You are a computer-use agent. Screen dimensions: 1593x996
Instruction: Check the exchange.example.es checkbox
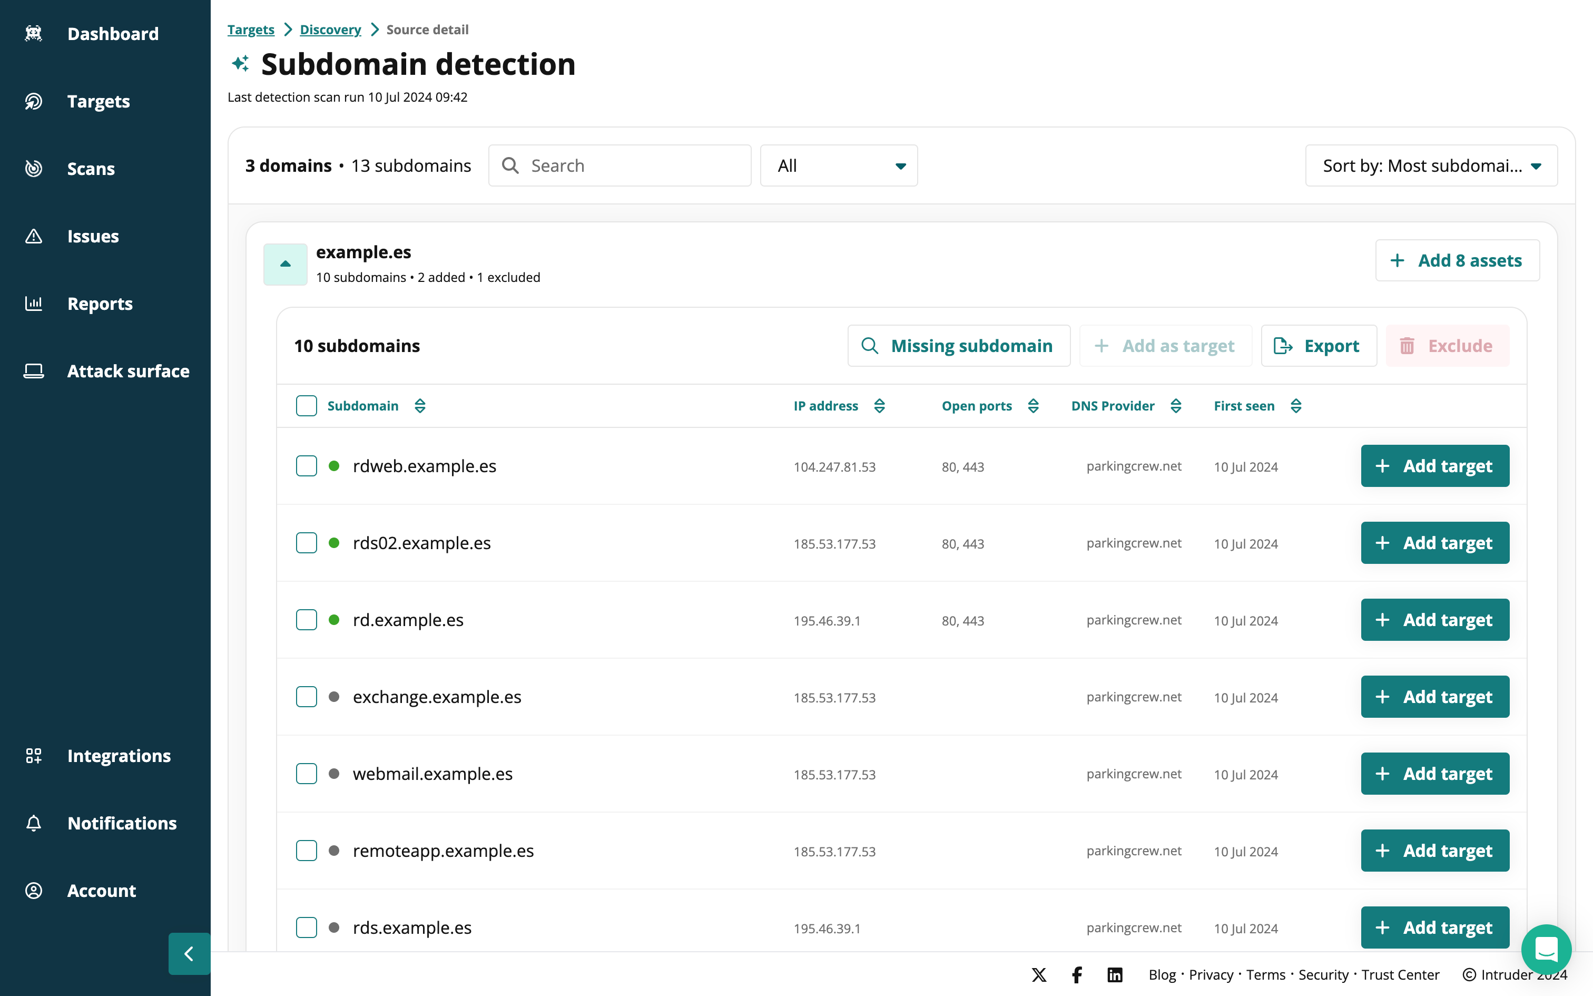click(306, 697)
